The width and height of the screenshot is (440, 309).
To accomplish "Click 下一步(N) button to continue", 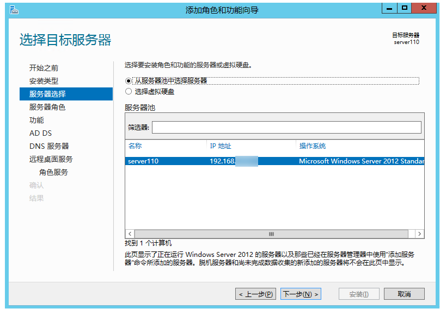I will coord(301,294).
